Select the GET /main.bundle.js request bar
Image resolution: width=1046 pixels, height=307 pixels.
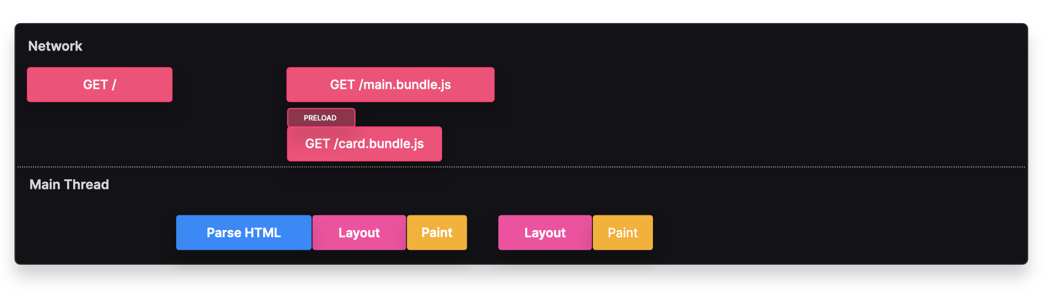pos(390,85)
